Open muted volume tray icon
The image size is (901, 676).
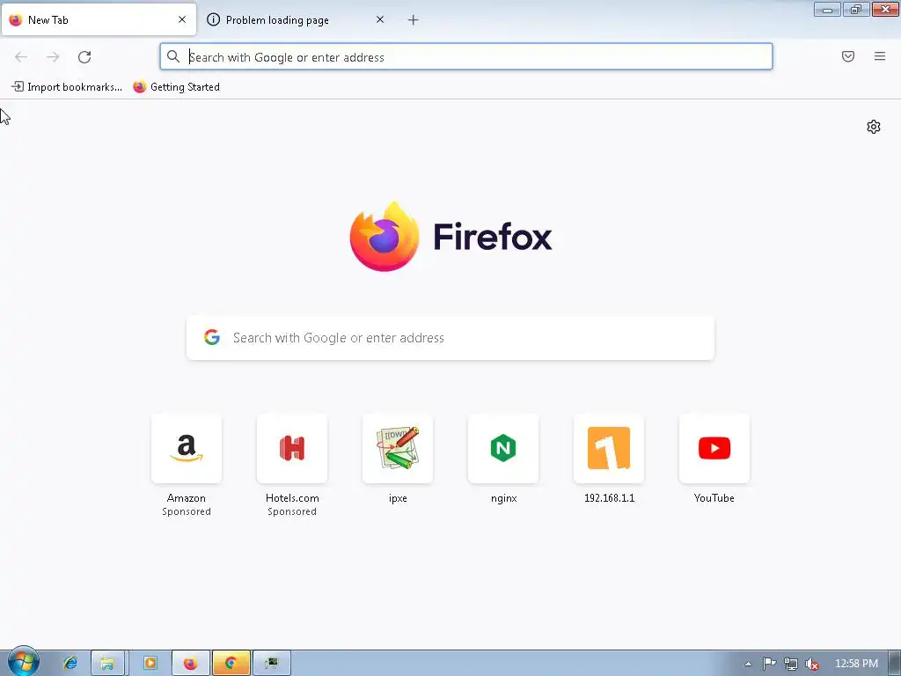click(812, 664)
